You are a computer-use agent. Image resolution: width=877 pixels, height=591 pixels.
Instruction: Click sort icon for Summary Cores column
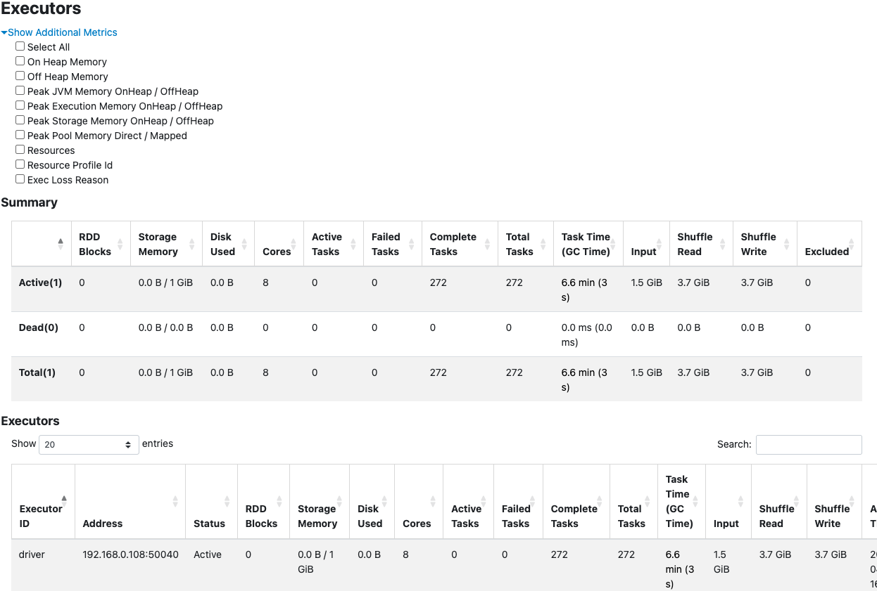click(x=297, y=245)
